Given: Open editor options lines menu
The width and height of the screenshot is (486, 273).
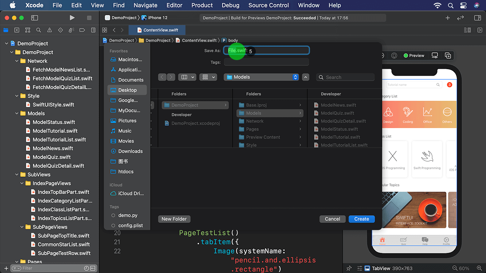Looking at the screenshot, I should tap(467, 30).
